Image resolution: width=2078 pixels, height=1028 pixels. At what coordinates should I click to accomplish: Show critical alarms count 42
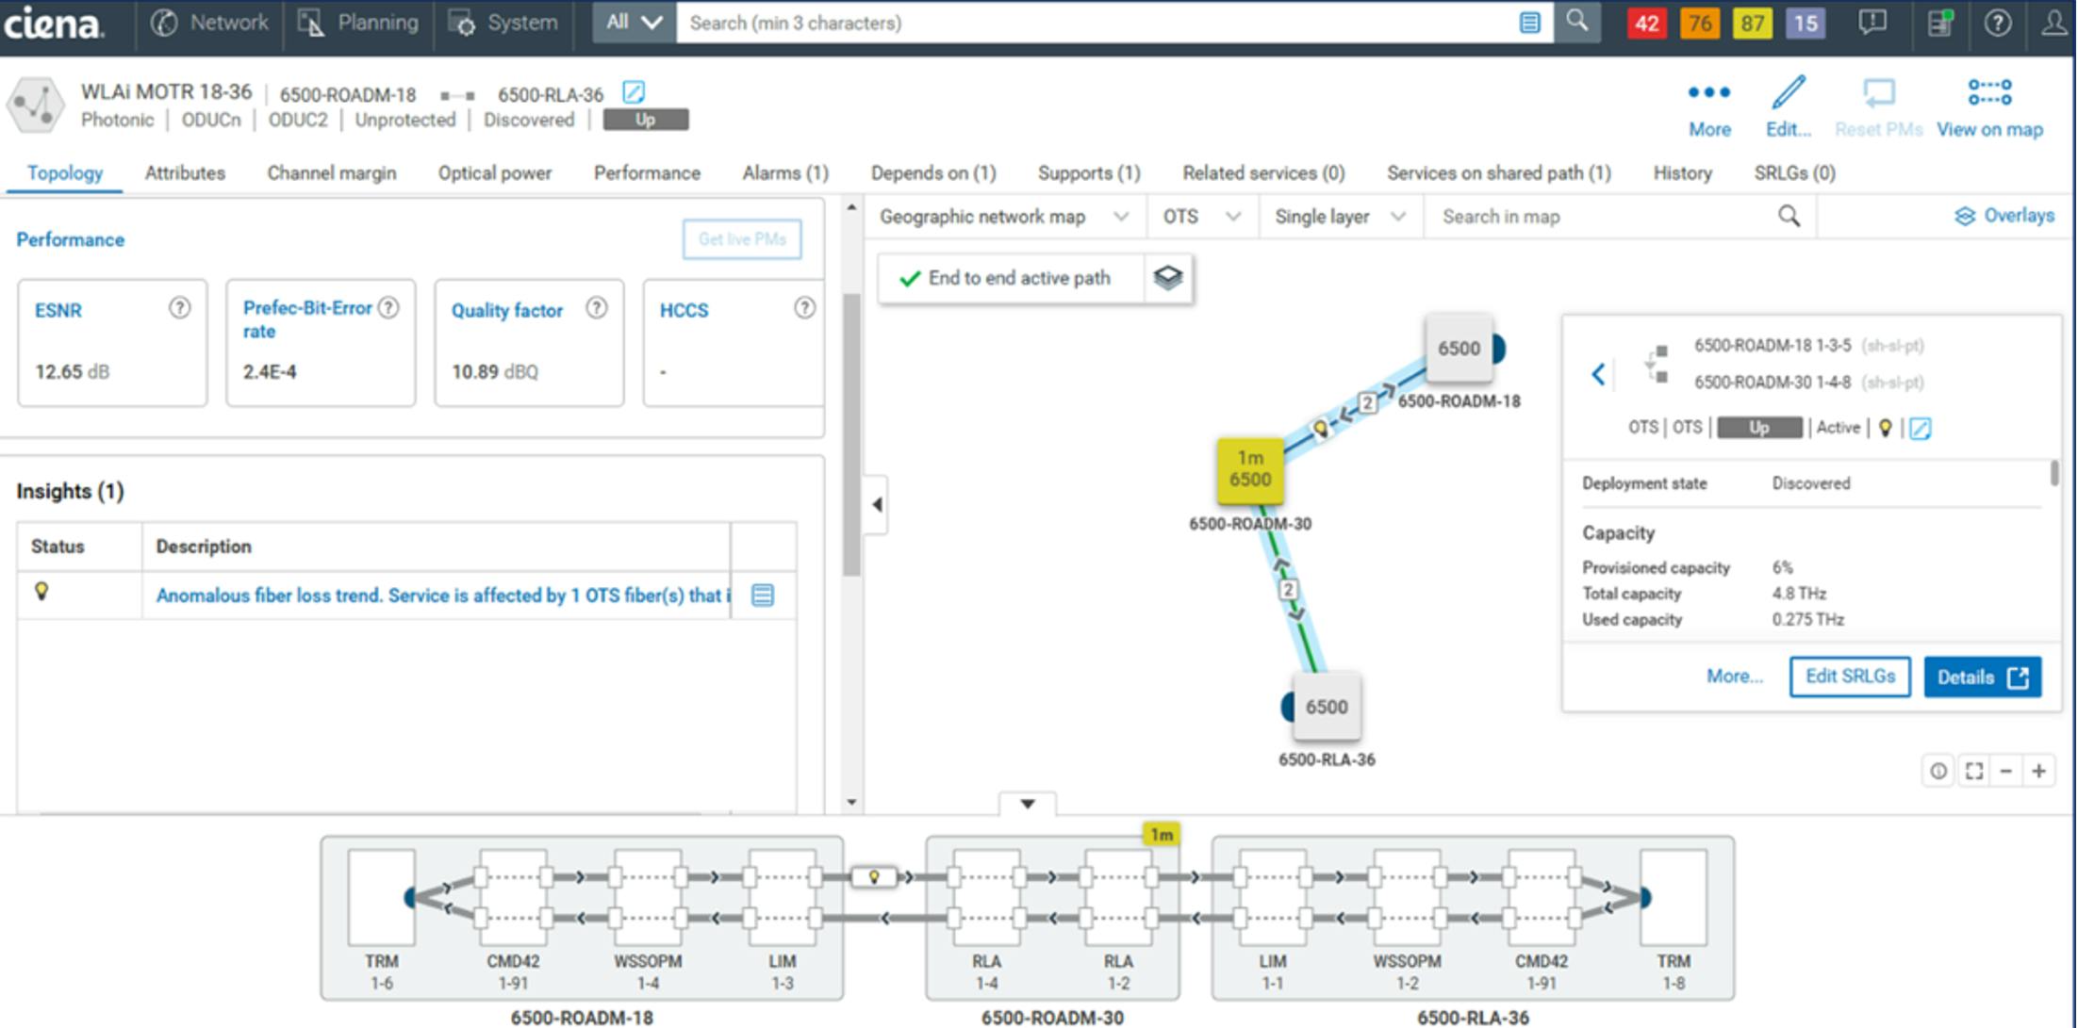[1646, 23]
